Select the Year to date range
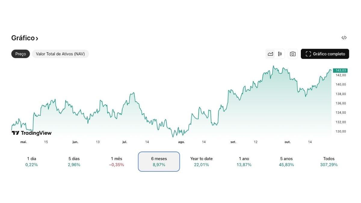This screenshot has width=361, height=203. (201, 161)
